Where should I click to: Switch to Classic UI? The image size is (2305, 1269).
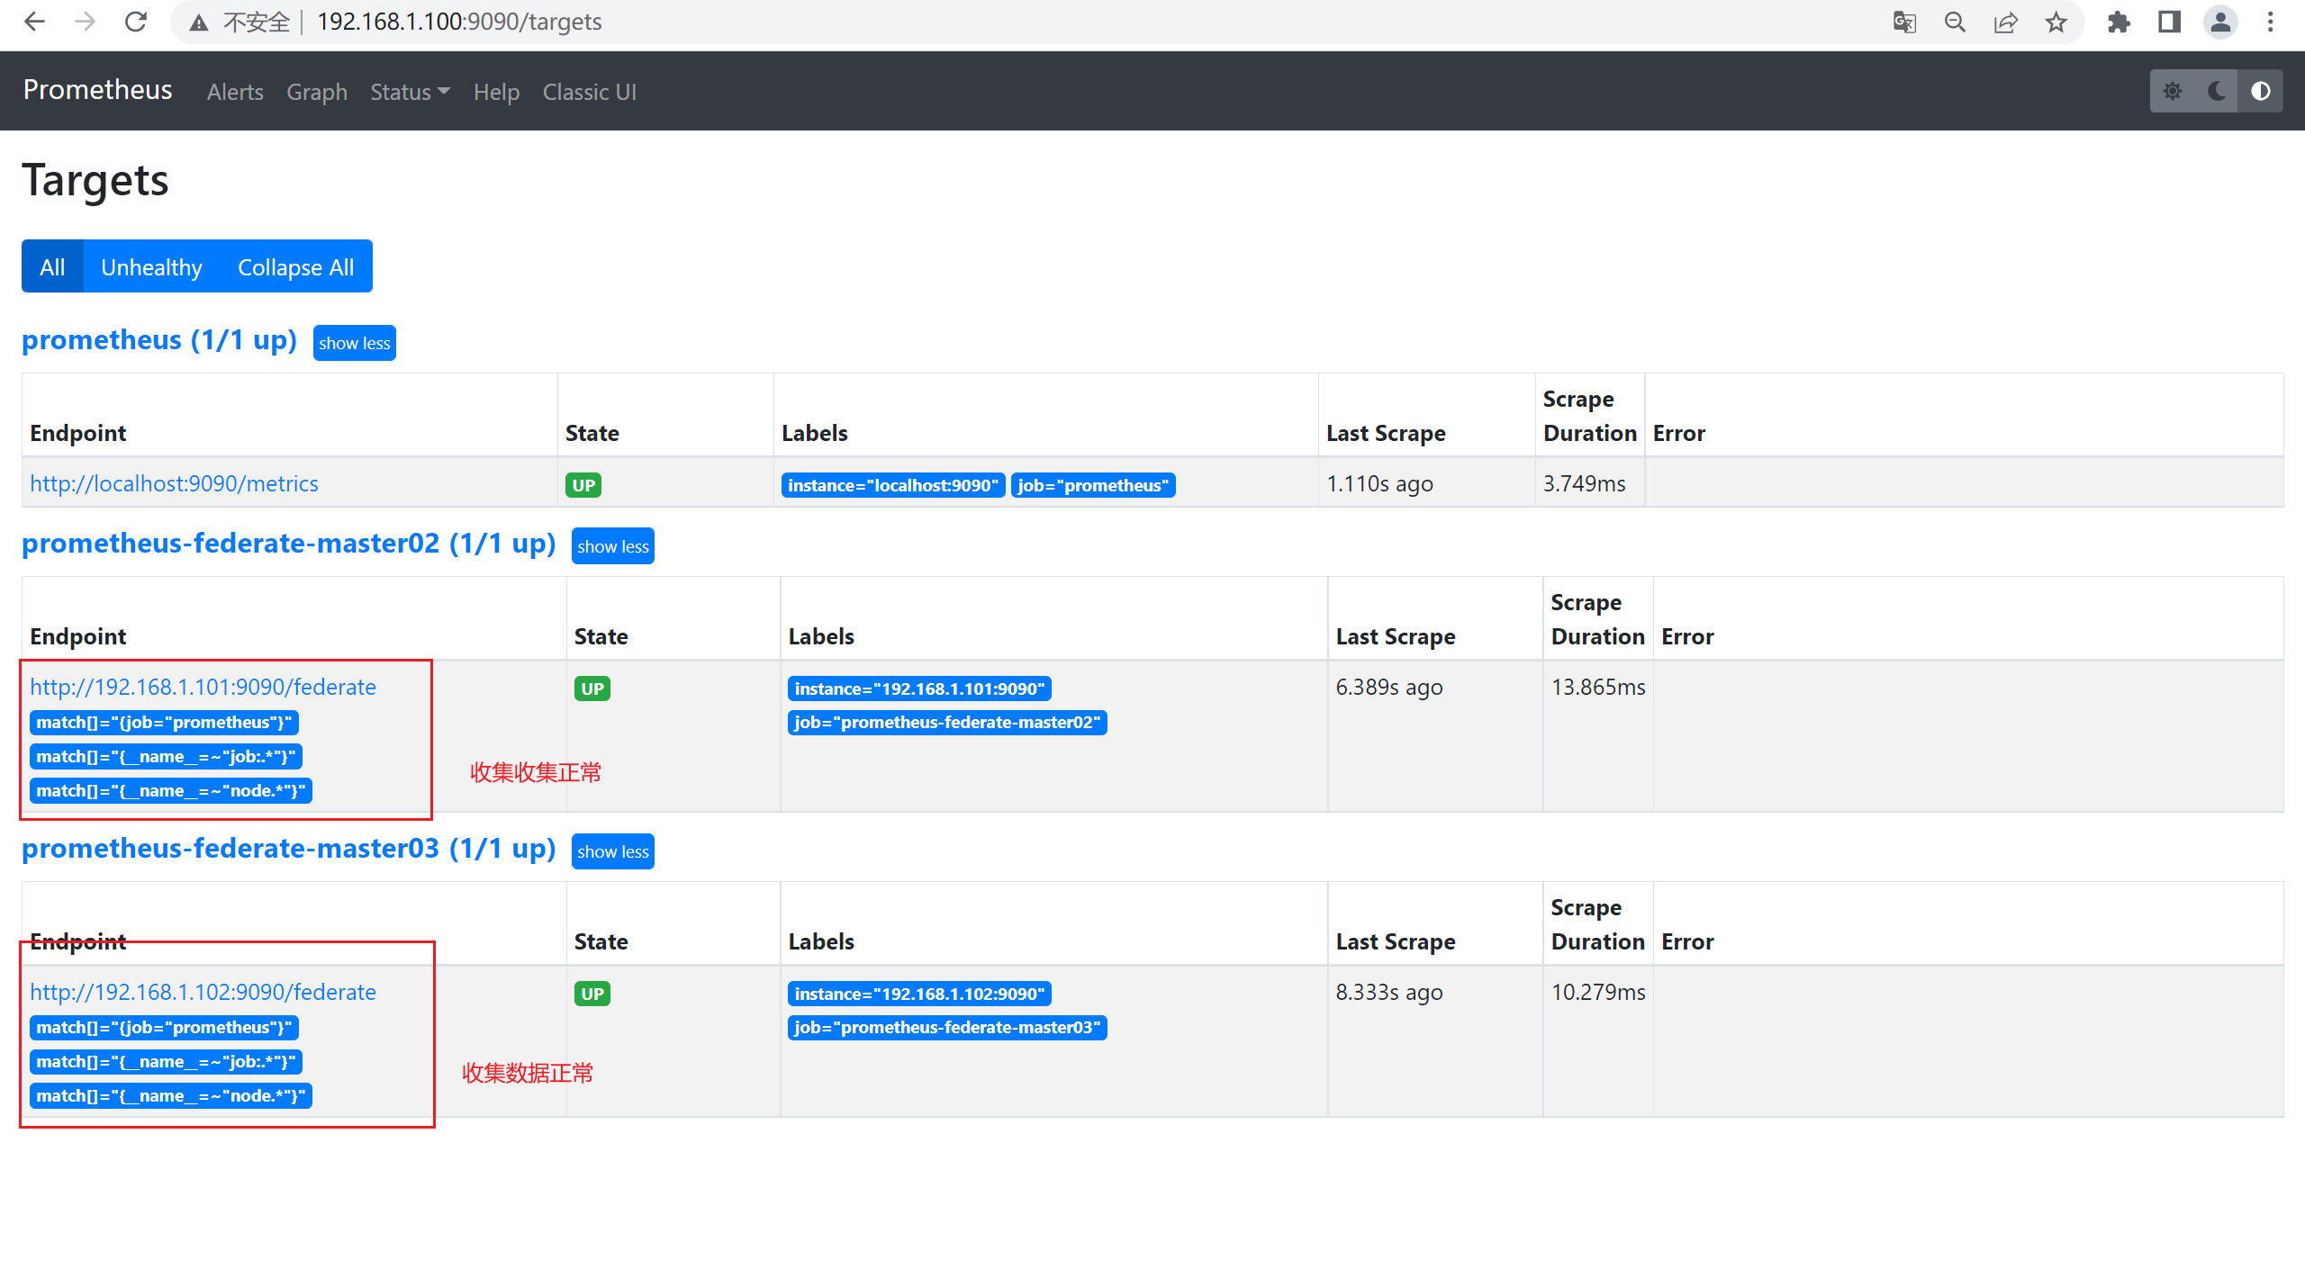pos(589,92)
